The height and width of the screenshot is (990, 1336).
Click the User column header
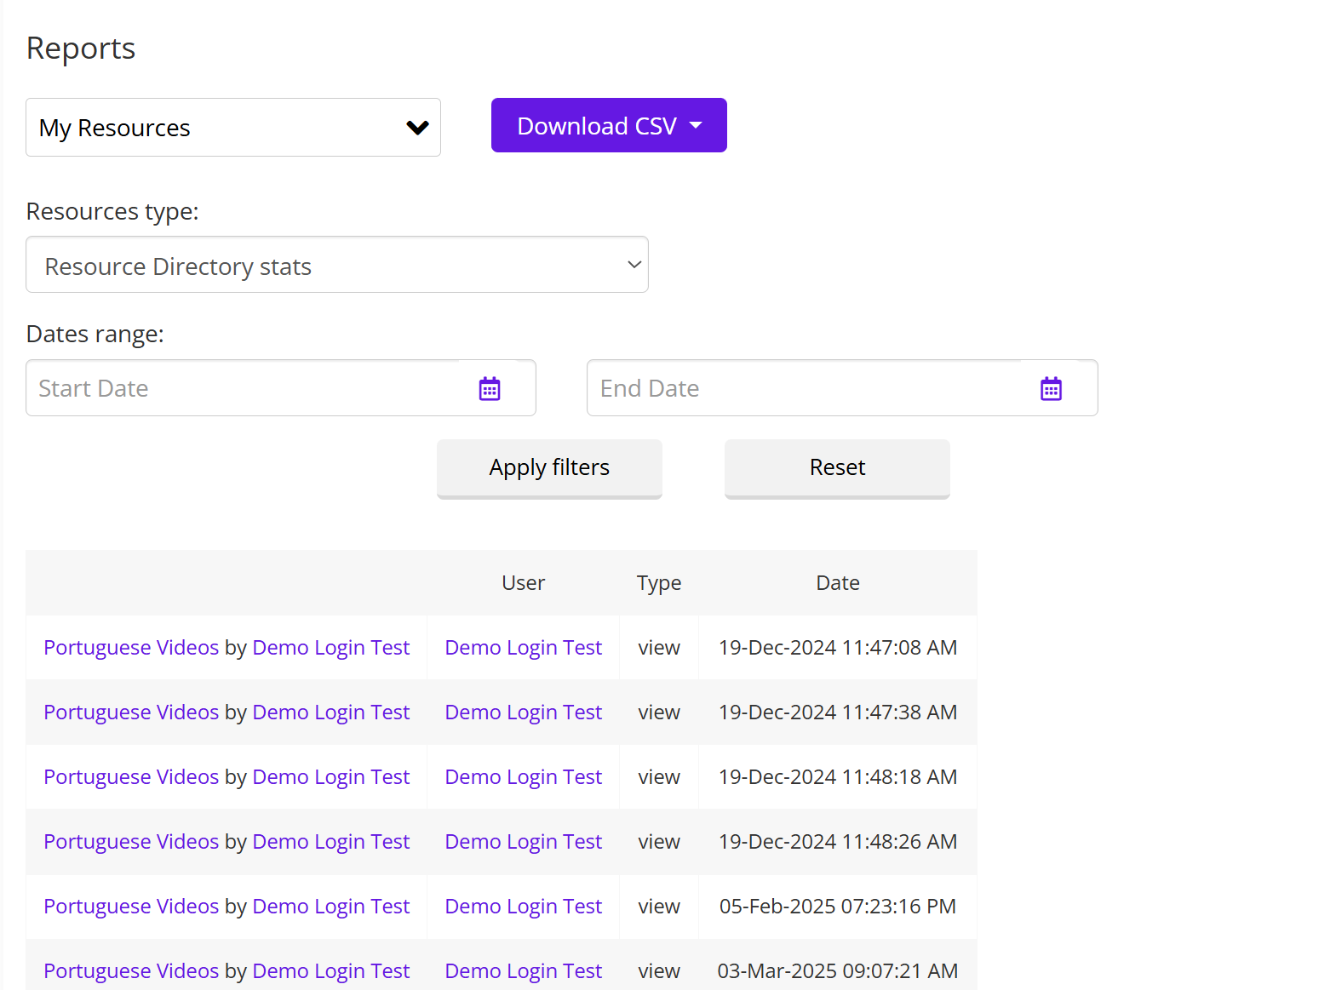coord(523,583)
